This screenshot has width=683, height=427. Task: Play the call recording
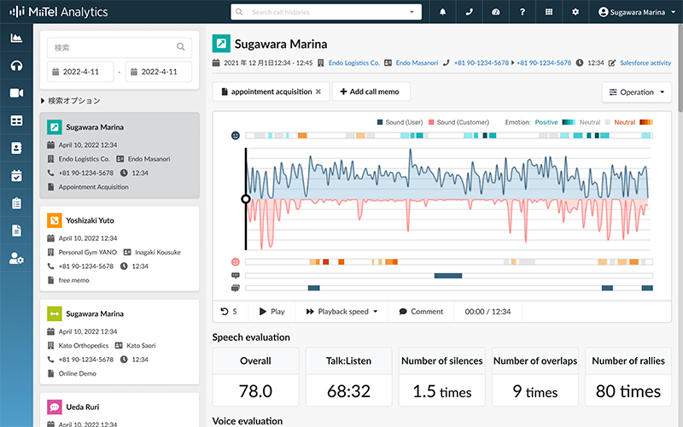click(x=271, y=312)
